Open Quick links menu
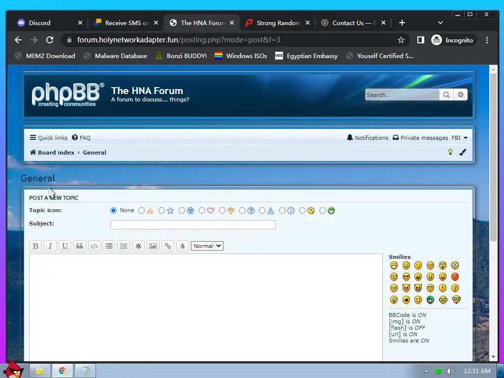Viewport: 504px width, 378px height. pos(49,138)
